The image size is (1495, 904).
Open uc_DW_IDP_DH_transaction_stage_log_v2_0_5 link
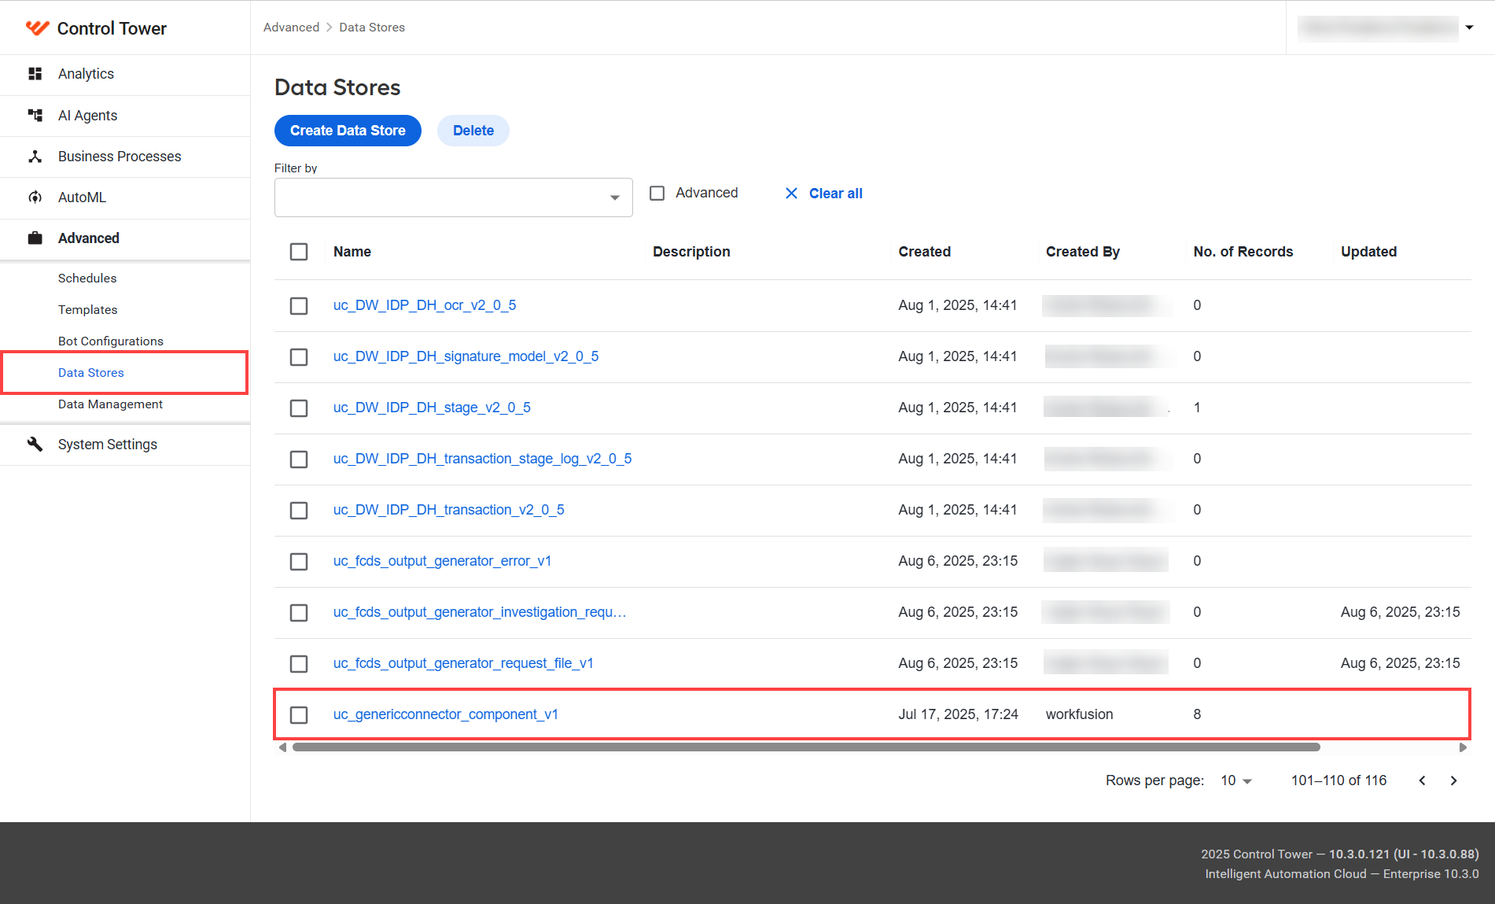click(482, 459)
